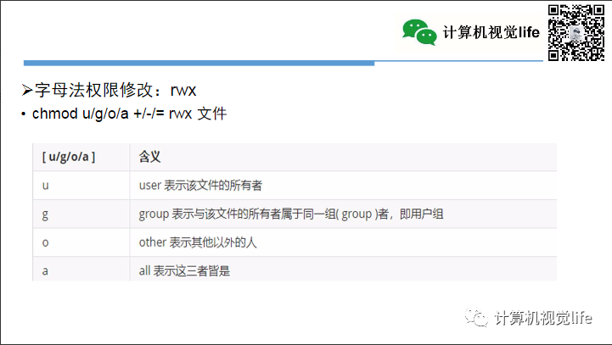Click the WeChat watermark icon at bottom right
The width and height of the screenshot is (612, 345).
(x=481, y=318)
